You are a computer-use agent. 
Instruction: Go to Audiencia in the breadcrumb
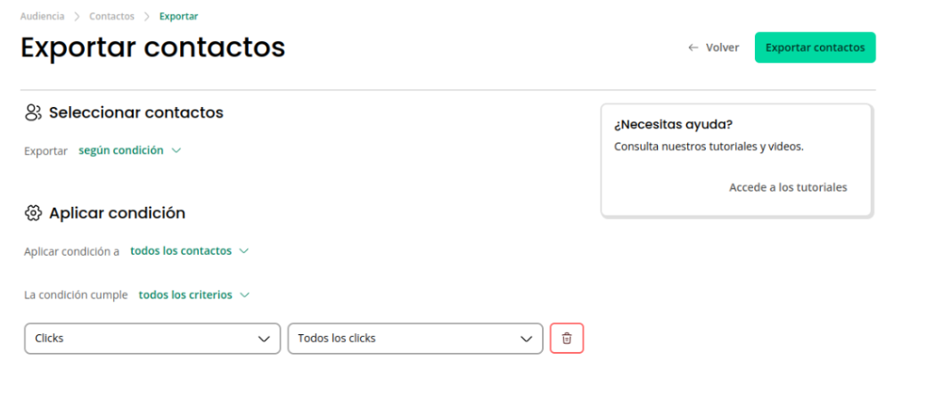click(x=42, y=17)
